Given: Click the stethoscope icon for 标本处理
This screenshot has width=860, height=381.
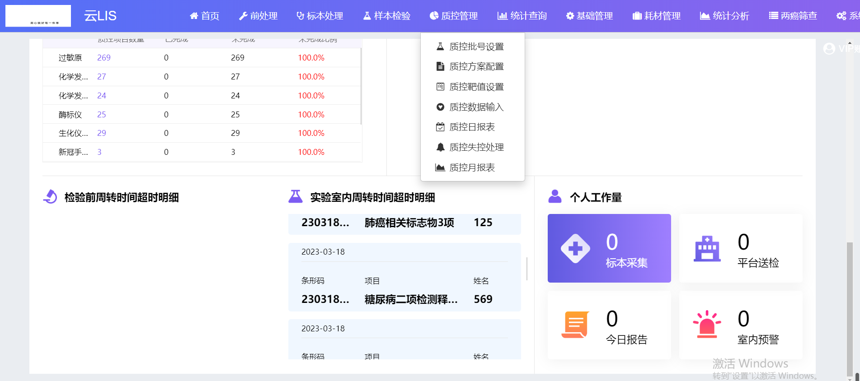Looking at the screenshot, I should coord(300,16).
